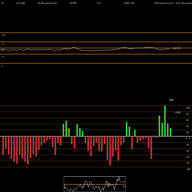Click the '30' level label on the RSI axis
This screenshot has width=192, height=192.
(3, 56)
